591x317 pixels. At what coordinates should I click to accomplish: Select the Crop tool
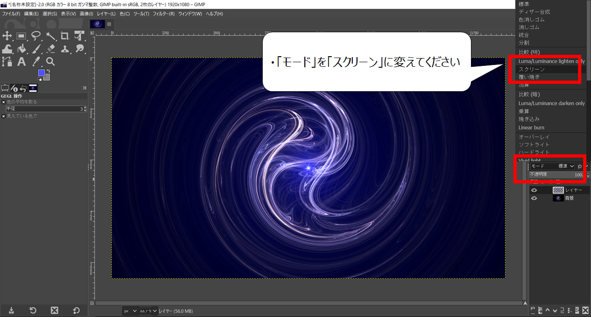(65, 36)
